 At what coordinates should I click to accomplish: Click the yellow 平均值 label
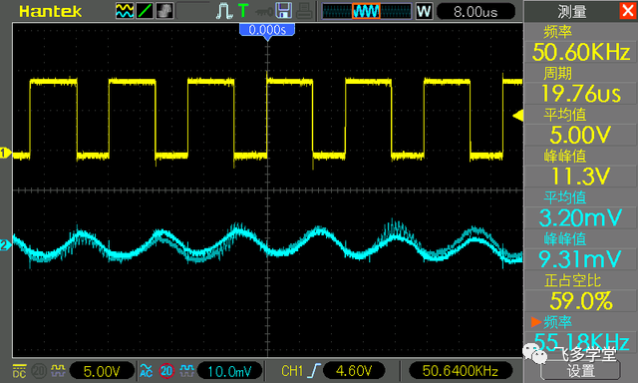point(565,115)
